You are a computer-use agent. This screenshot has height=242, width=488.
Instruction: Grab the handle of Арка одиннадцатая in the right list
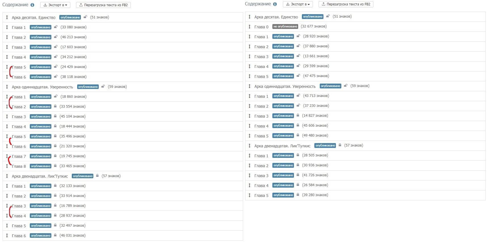(250, 86)
